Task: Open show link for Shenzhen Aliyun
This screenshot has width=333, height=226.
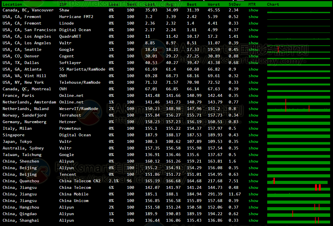Action: tap(253, 161)
